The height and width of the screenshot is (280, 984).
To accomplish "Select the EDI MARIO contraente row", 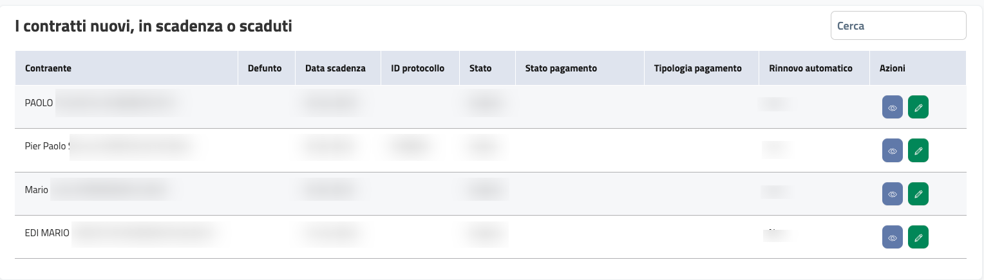I will 47,233.
